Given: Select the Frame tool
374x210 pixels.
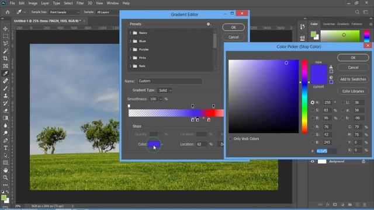Looking at the screenshot, I should click(5, 66).
